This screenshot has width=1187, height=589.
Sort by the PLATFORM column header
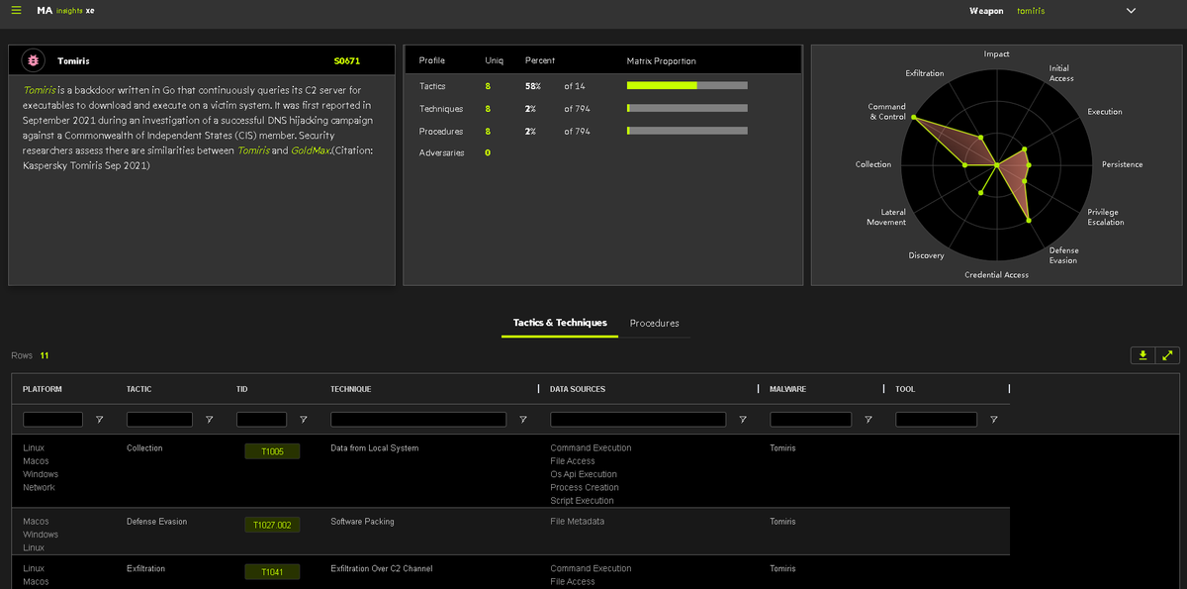point(43,389)
